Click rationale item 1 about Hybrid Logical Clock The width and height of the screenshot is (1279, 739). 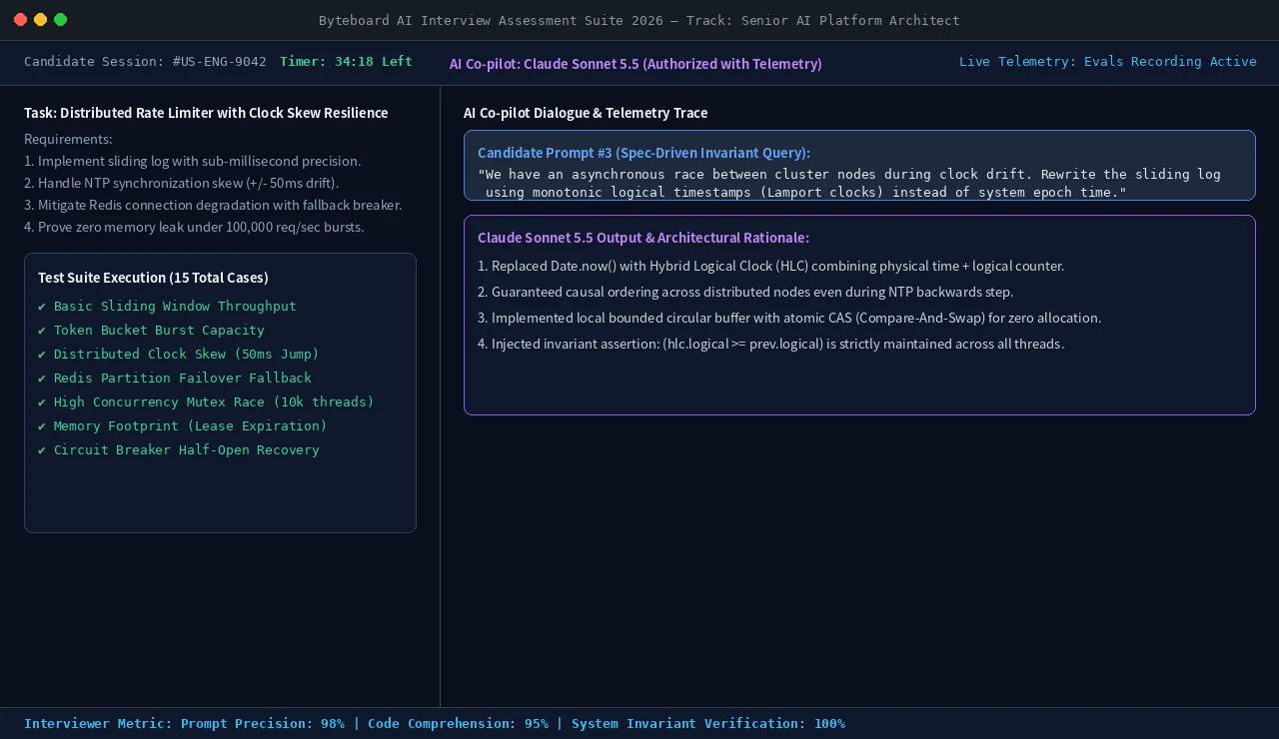tap(770, 266)
